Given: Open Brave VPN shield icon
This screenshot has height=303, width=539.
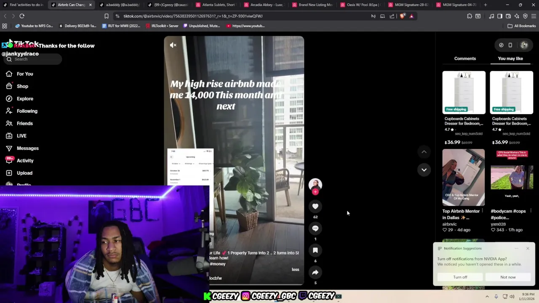Looking at the screenshot, I should click(525, 16).
